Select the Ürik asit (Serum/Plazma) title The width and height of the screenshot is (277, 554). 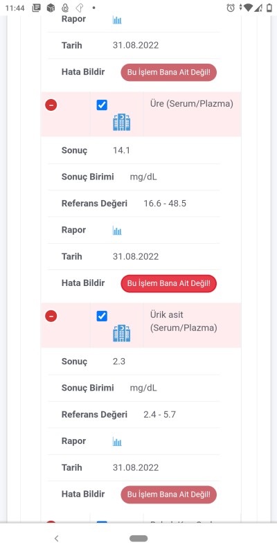click(x=184, y=321)
